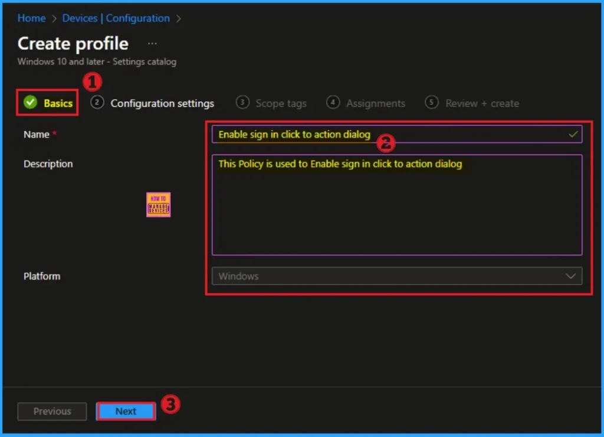Go to Devices | Configuration breadcrumb
The height and width of the screenshot is (437, 604).
point(116,18)
